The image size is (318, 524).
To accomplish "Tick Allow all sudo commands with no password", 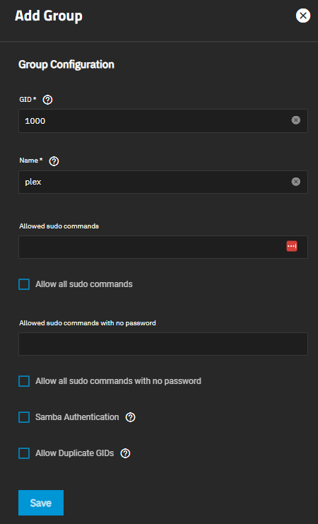I will pos(24,381).
